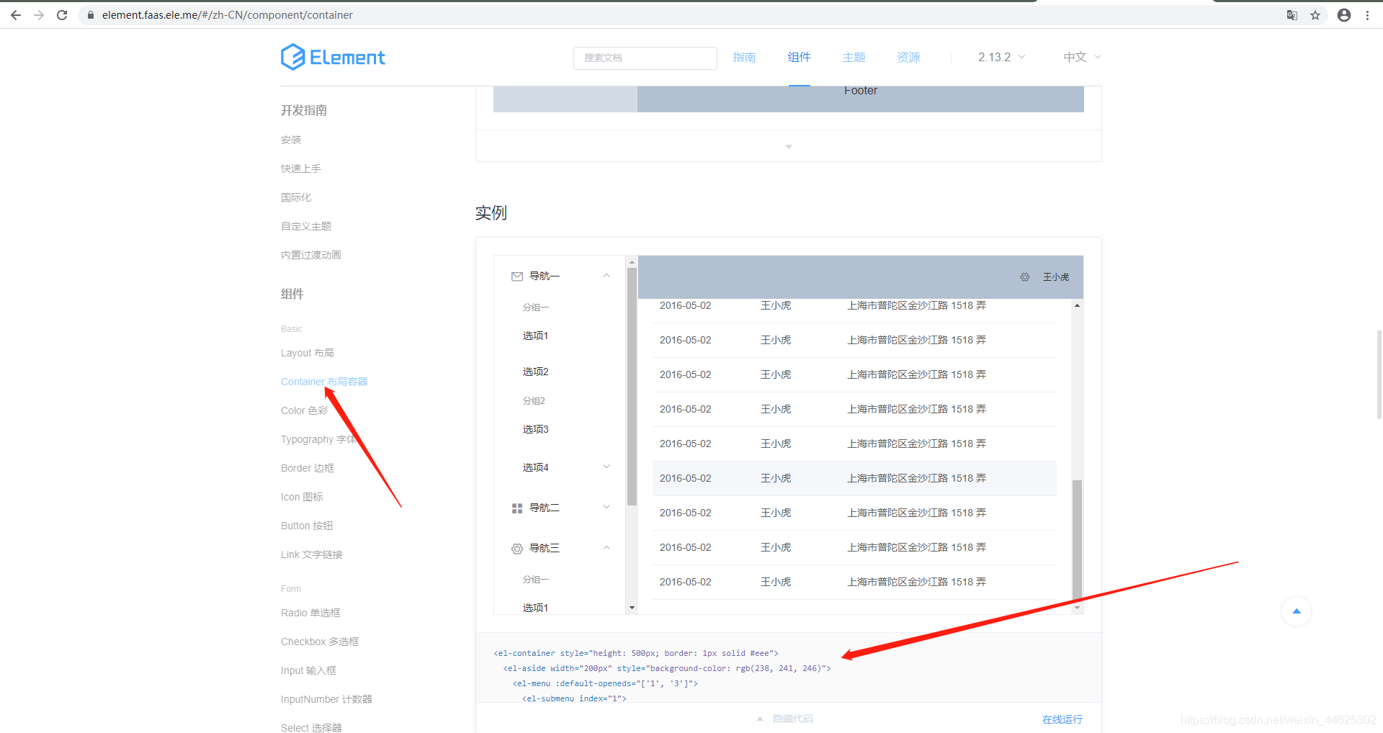Open Container 布局容器 in the sidebar
The height and width of the screenshot is (733, 1383).
point(324,382)
